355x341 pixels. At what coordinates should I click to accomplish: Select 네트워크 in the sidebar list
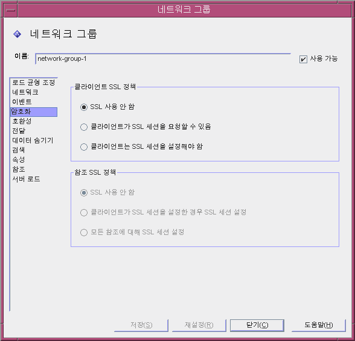34,92
